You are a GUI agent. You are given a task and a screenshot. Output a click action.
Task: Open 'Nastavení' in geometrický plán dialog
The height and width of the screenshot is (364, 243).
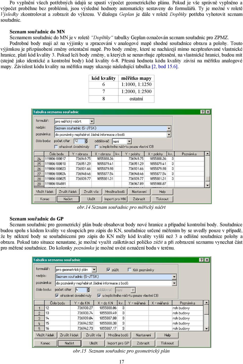pos(143,335)
